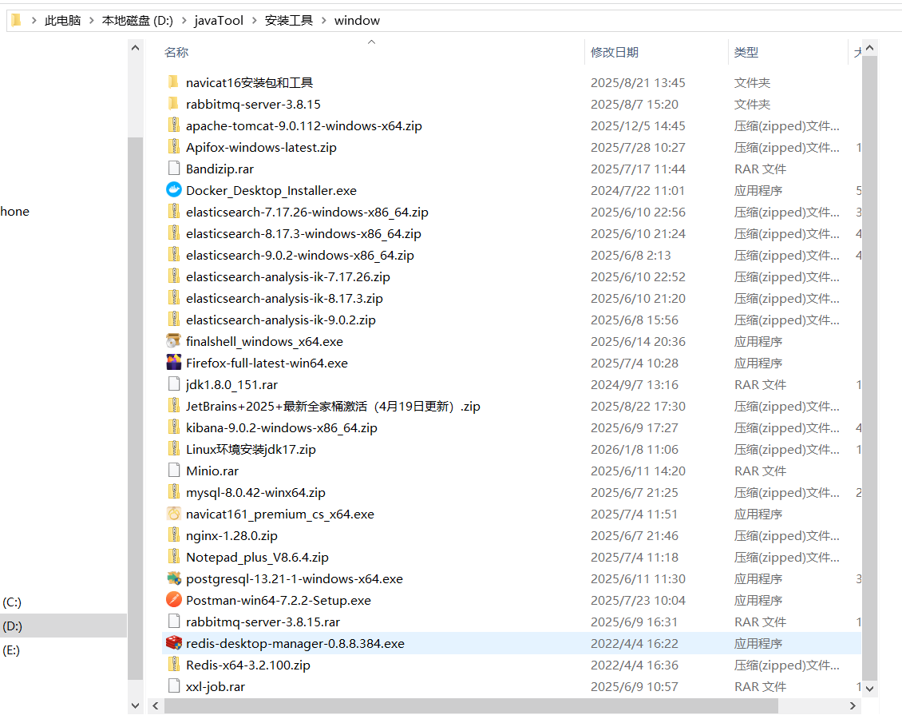This screenshot has width=902, height=723.
Task: Click the Apifox-windows-latest.zip archive icon
Action: point(174,147)
